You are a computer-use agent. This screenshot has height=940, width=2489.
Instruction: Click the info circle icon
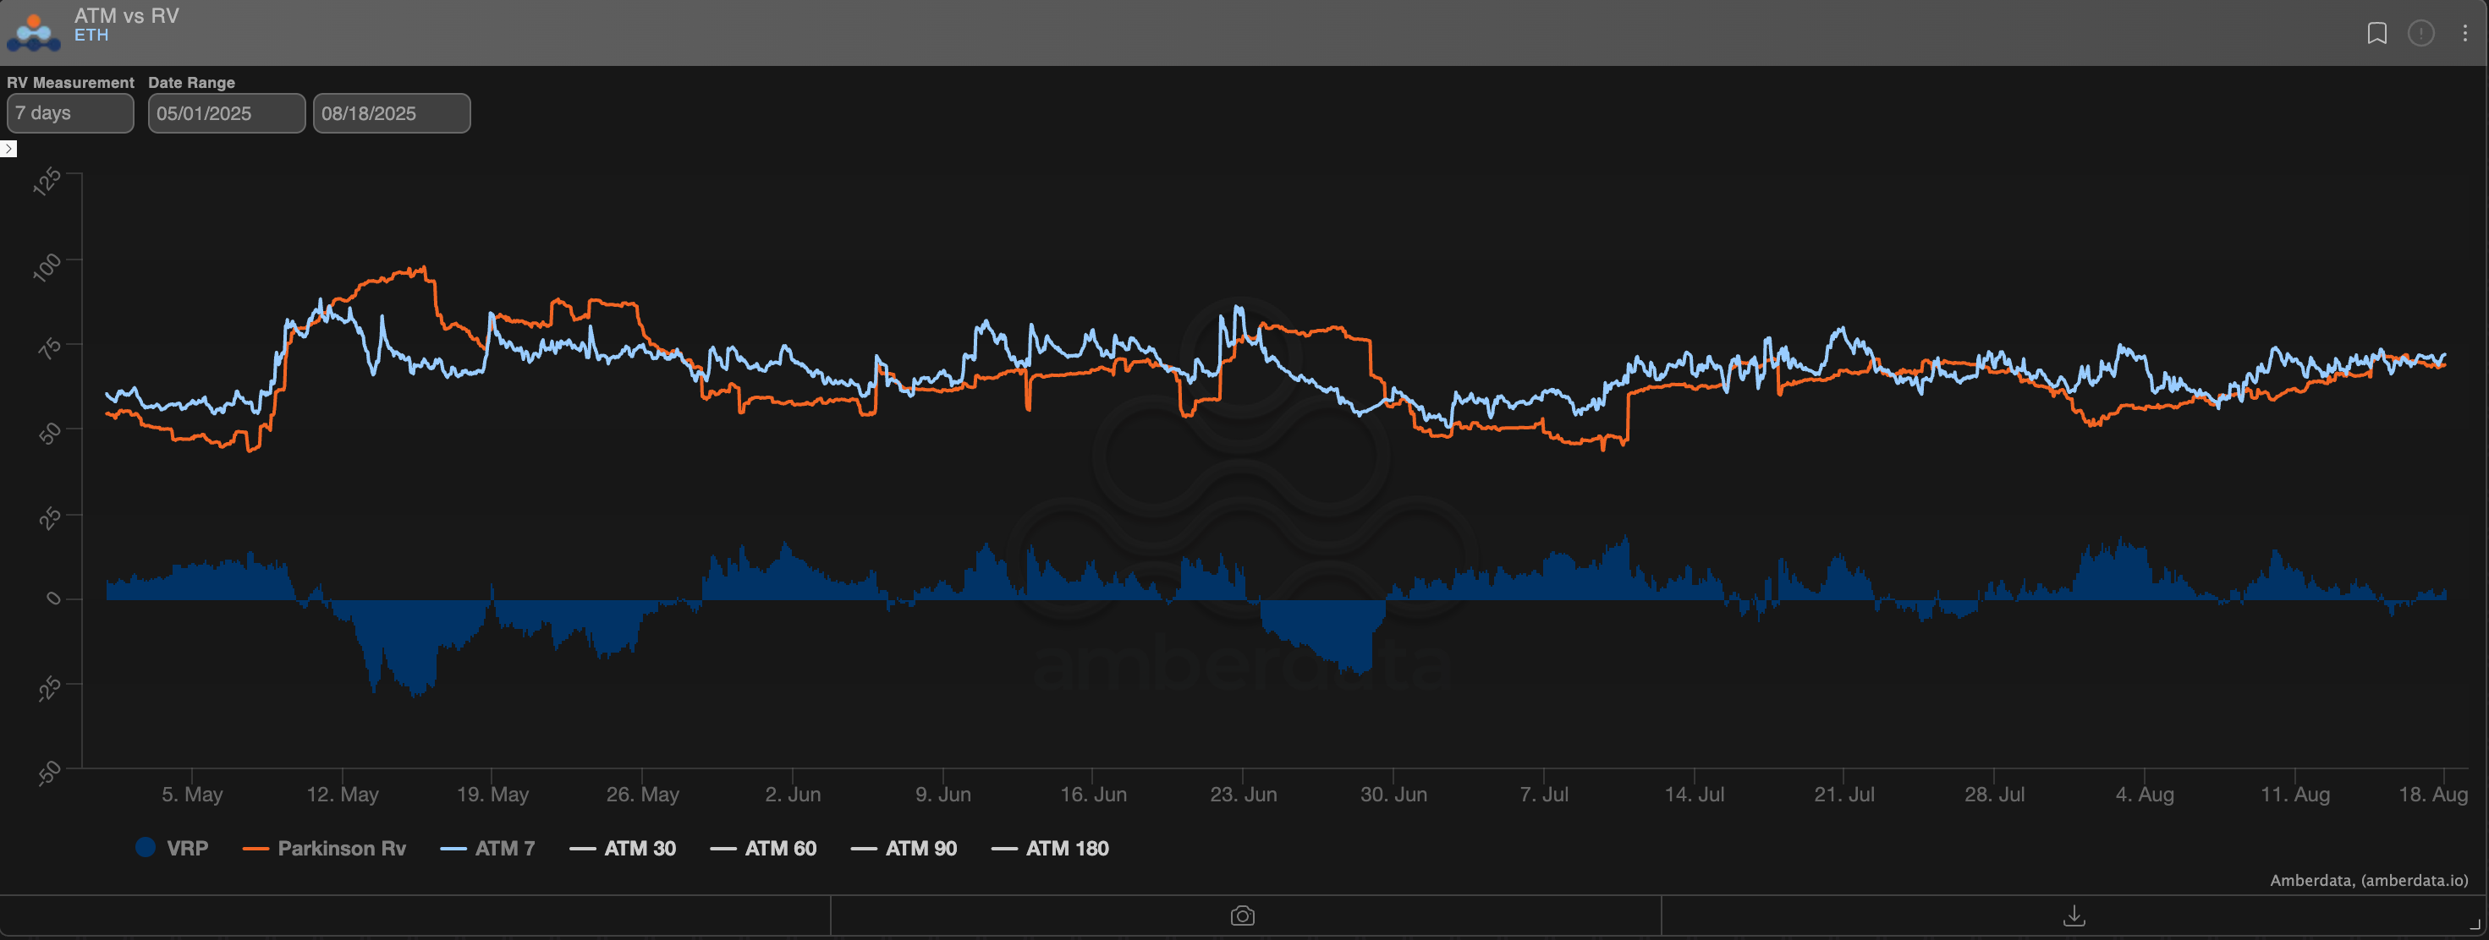click(2420, 34)
